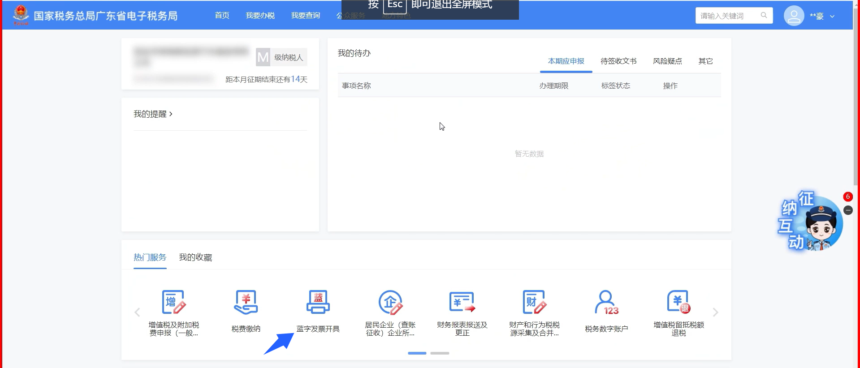Minimize the 征纳互动 floating widget
The width and height of the screenshot is (860, 368).
pyautogui.click(x=848, y=210)
